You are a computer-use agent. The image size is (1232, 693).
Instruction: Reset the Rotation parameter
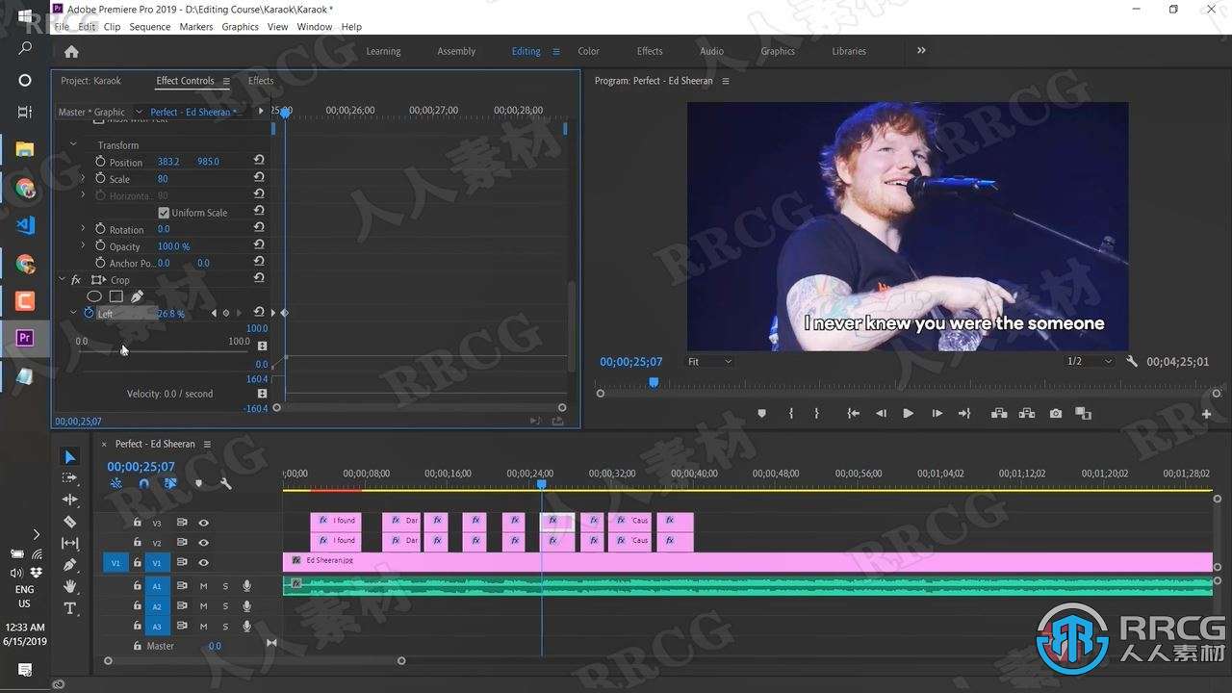[x=259, y=229]
